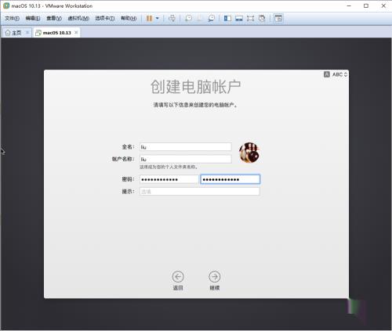Toggle the library sidebar view icon

click(227, 18)
